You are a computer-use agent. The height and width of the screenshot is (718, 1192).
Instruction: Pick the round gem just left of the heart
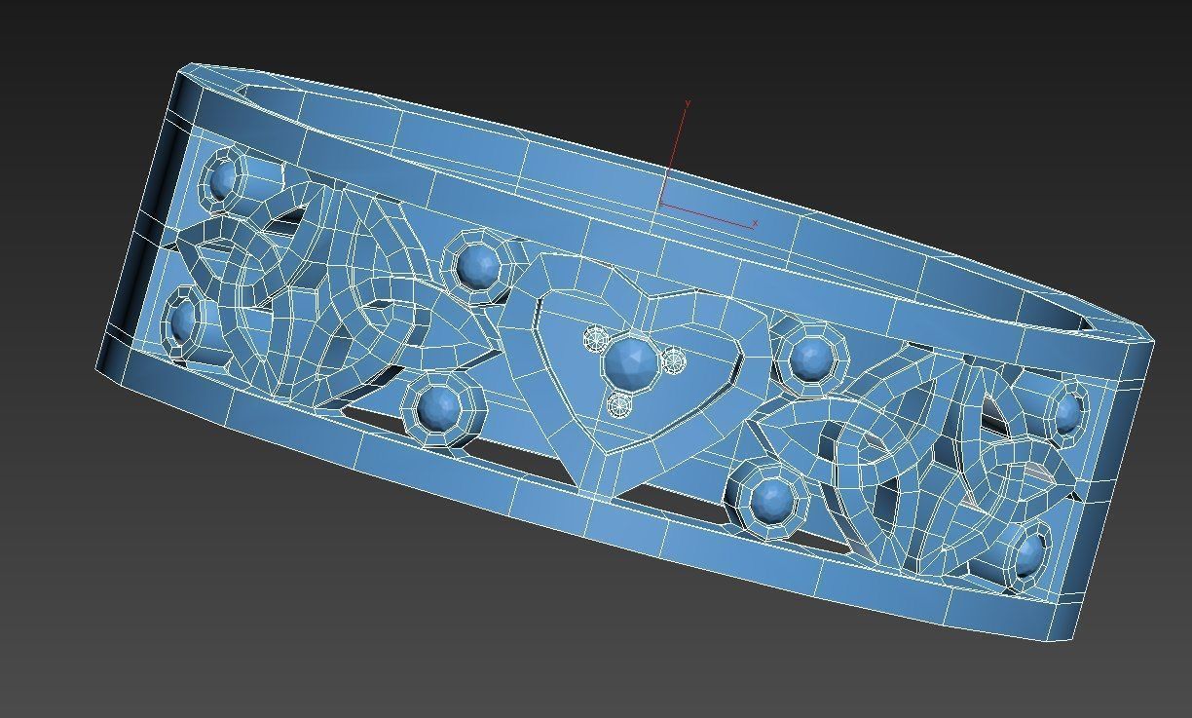coord(476,266)
